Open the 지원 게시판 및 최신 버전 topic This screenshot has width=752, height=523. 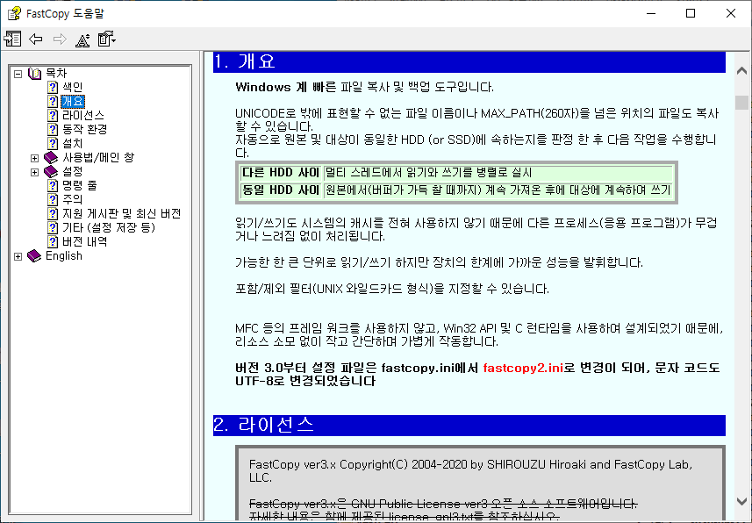pos(121,213)
